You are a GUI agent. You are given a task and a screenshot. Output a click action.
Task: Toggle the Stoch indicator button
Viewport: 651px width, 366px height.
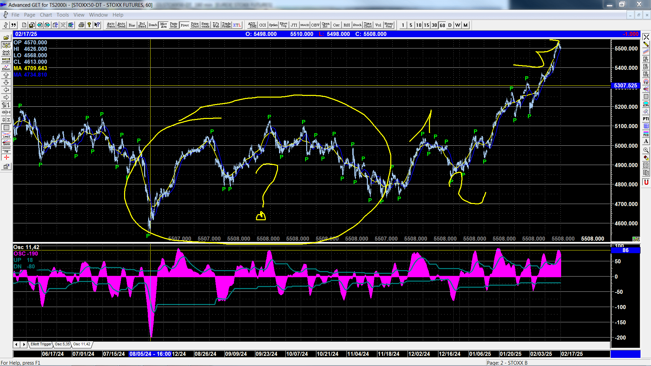[357, 25]
